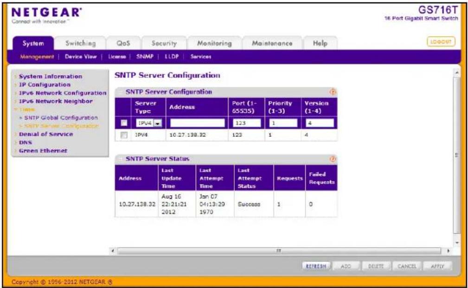
Task: Switch to the Monitoring tab
Action: click(214, 43)
